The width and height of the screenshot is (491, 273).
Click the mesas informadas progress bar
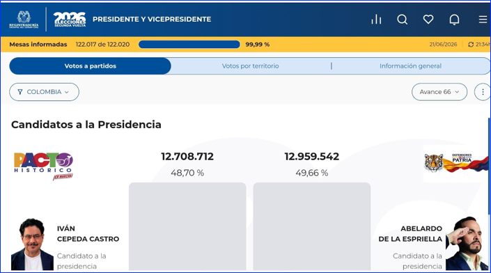pos(189,45)
